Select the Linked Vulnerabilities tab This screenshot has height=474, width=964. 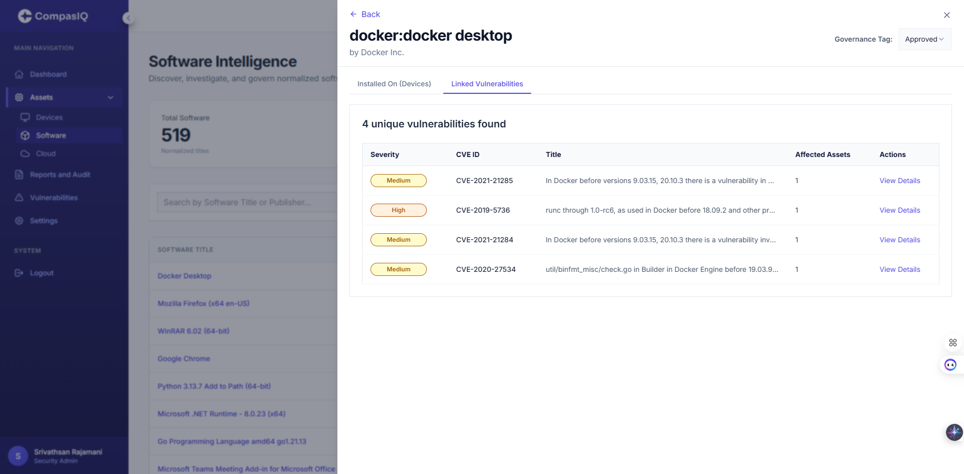pyautogui.click(x=487, y=84)
